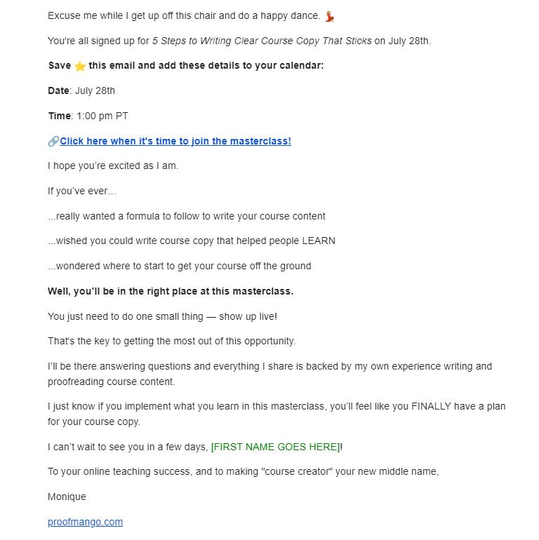Viewport: 539px width, 540px height.
Task: Click the Monique signature
Action: 67,497
